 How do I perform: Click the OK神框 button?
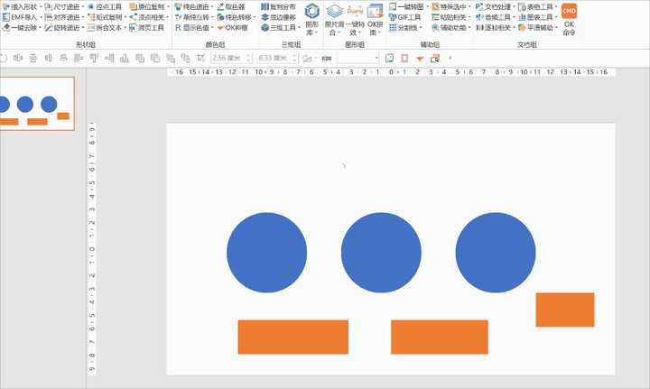[233, 28]
